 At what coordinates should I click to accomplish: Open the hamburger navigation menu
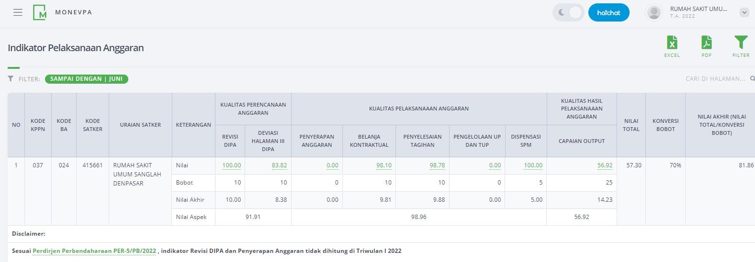(18, 12)
